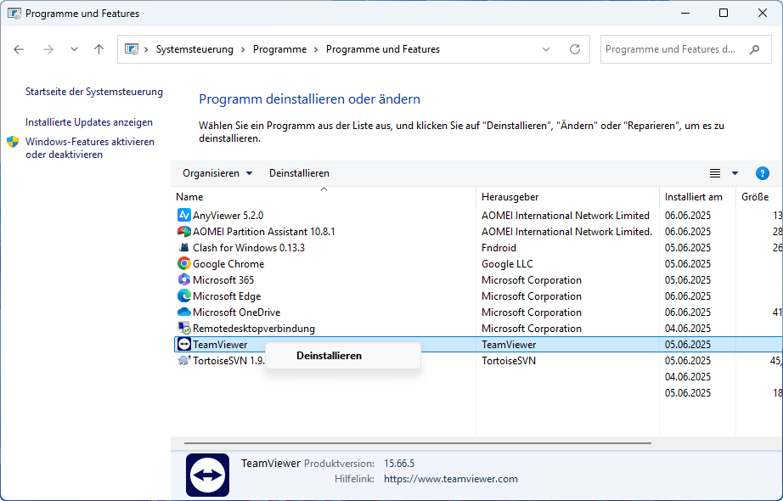Select the Google Chrome icon in list
Image resolution: width=783 pixels, height=501 pixels.
(183, 264)
